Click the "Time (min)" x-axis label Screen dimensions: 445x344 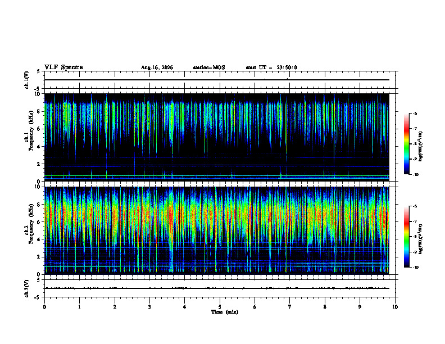pos(225,312)
